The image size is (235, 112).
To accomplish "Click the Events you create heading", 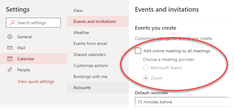I will pos(155,28).
